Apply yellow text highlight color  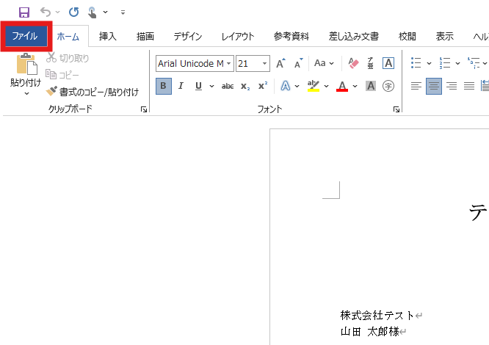(314, 86)
